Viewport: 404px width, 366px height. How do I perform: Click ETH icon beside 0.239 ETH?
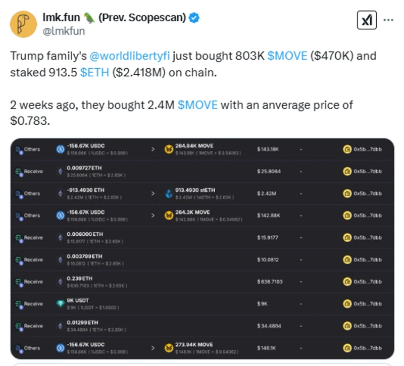pos(60,282)
